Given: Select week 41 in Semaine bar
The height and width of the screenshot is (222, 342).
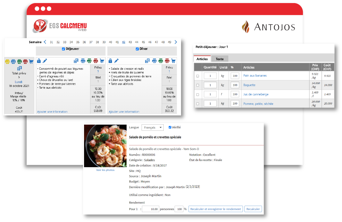Looking at the screenshot, I should coord(117,42).
